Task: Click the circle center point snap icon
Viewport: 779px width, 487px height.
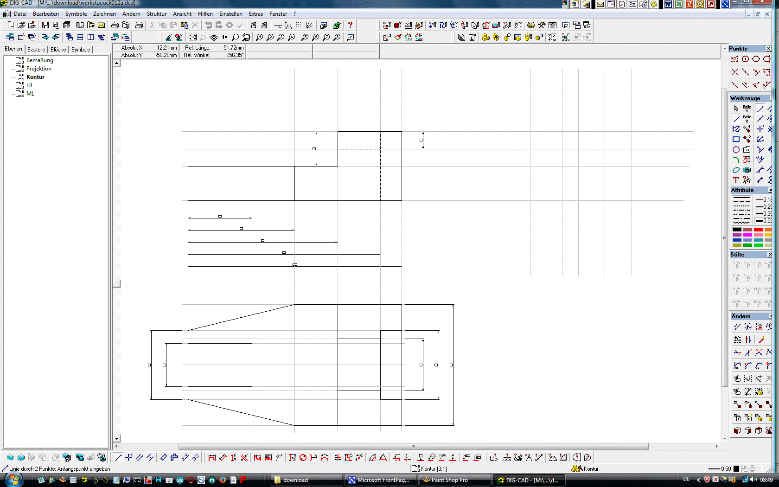Action: 745,59
